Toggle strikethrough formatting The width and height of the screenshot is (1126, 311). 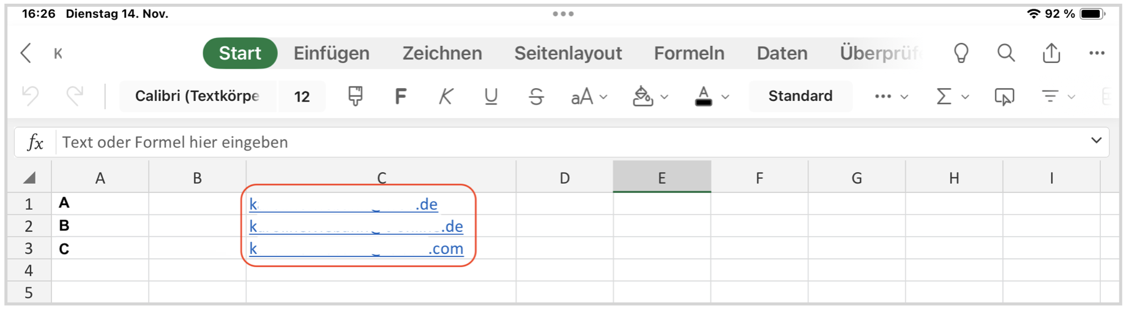[536, 96]
